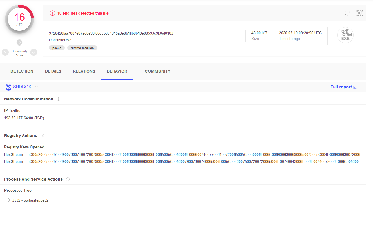Go to the COMMUNITY tab
Screen dimensions: 373x230
[x=157, y=71]
